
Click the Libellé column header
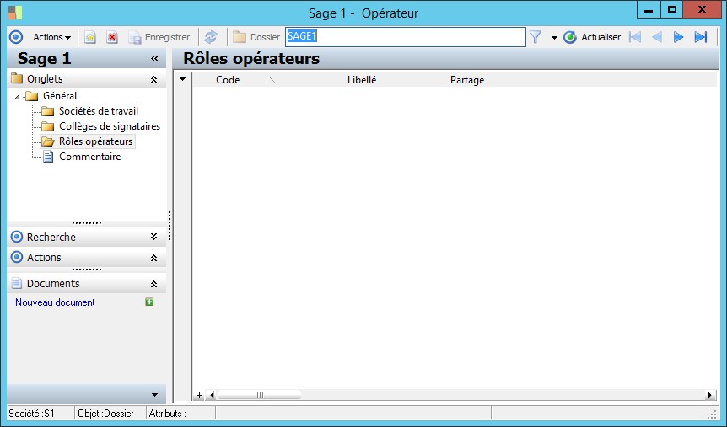[362, 80]
